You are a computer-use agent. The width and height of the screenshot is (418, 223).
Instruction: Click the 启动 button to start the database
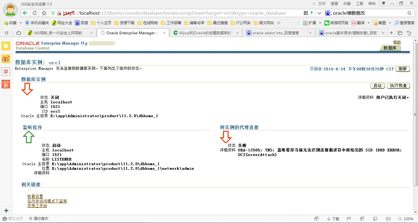click(377, 86)
